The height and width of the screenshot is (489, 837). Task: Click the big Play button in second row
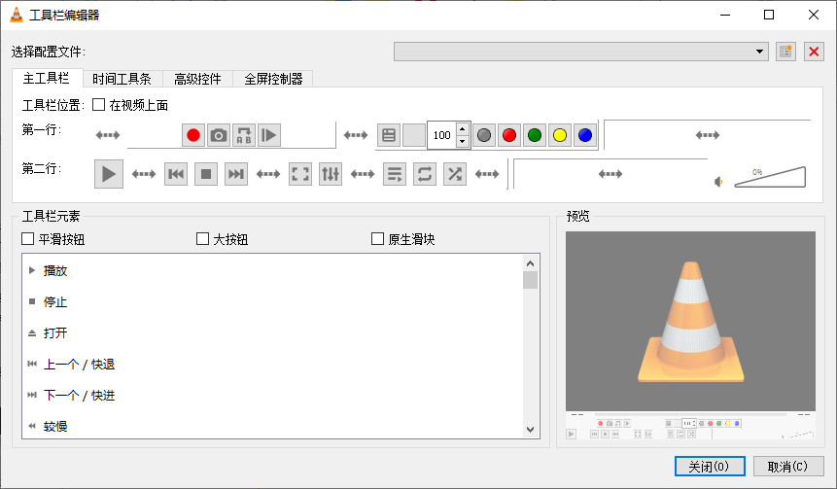109,174
